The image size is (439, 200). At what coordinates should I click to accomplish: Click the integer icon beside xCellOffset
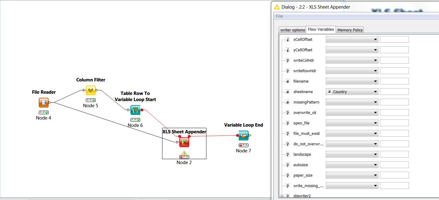tap(287, 39)
